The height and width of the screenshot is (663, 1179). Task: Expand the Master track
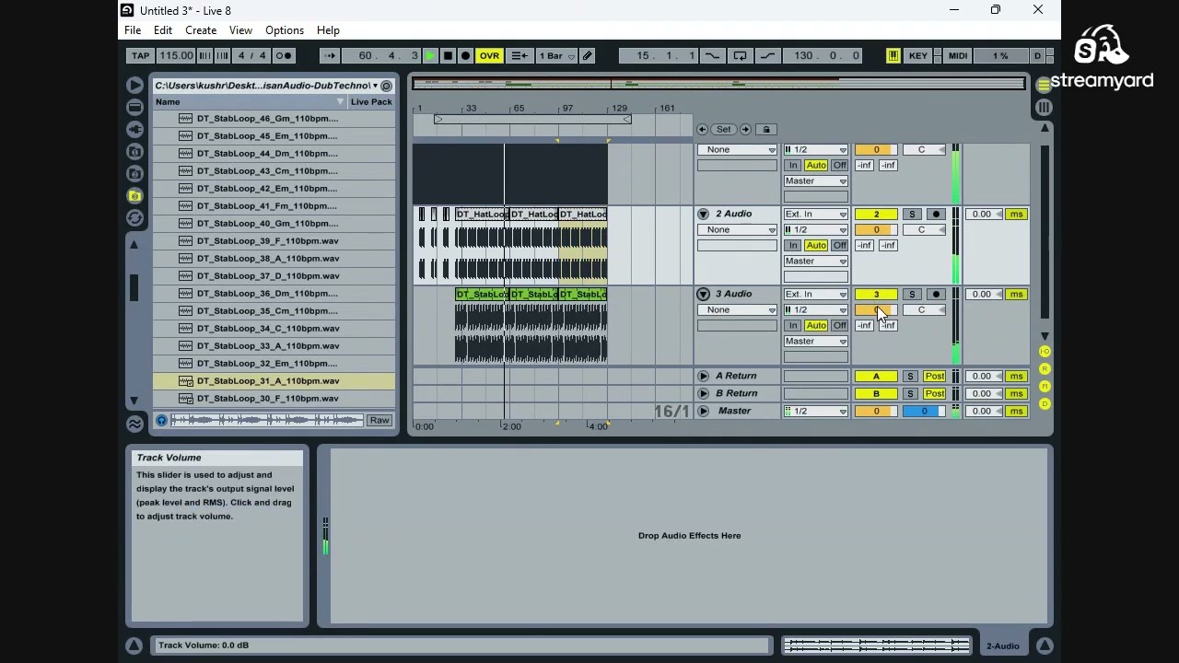coord(703,412)
